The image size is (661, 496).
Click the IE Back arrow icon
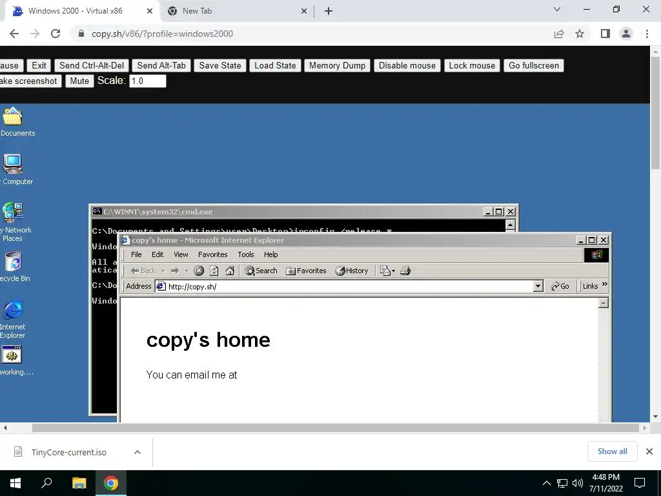click(x=135, y=271)
